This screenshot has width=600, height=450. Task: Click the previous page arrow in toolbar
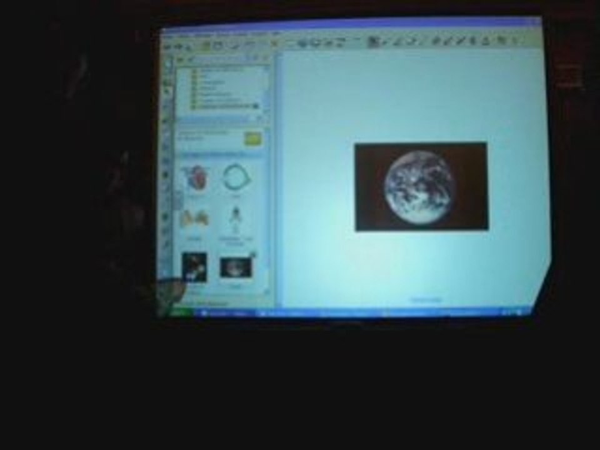click(x=168, y=47)
